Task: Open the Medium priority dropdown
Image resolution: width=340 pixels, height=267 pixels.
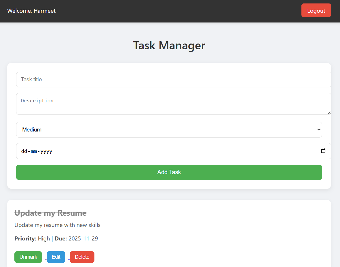Action: click(x=169, y=130)
